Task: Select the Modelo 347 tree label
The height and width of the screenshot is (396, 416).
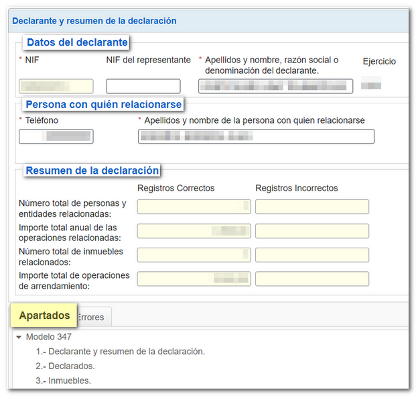Action: click(49, 337)
